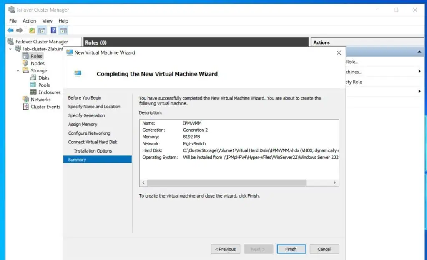The image size is (427, 260).
Task: Click the Previous button
Action: pos(226,249)
